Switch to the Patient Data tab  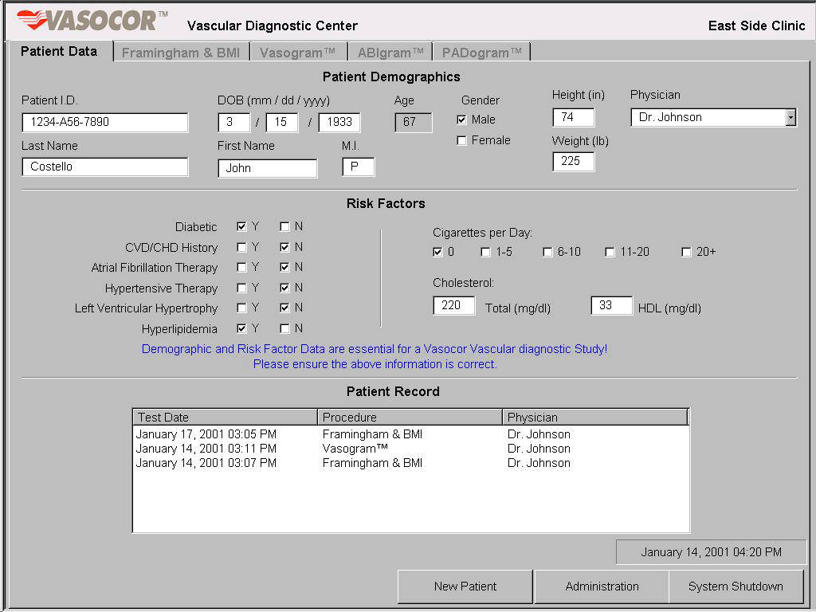click(x=59, y=52)
